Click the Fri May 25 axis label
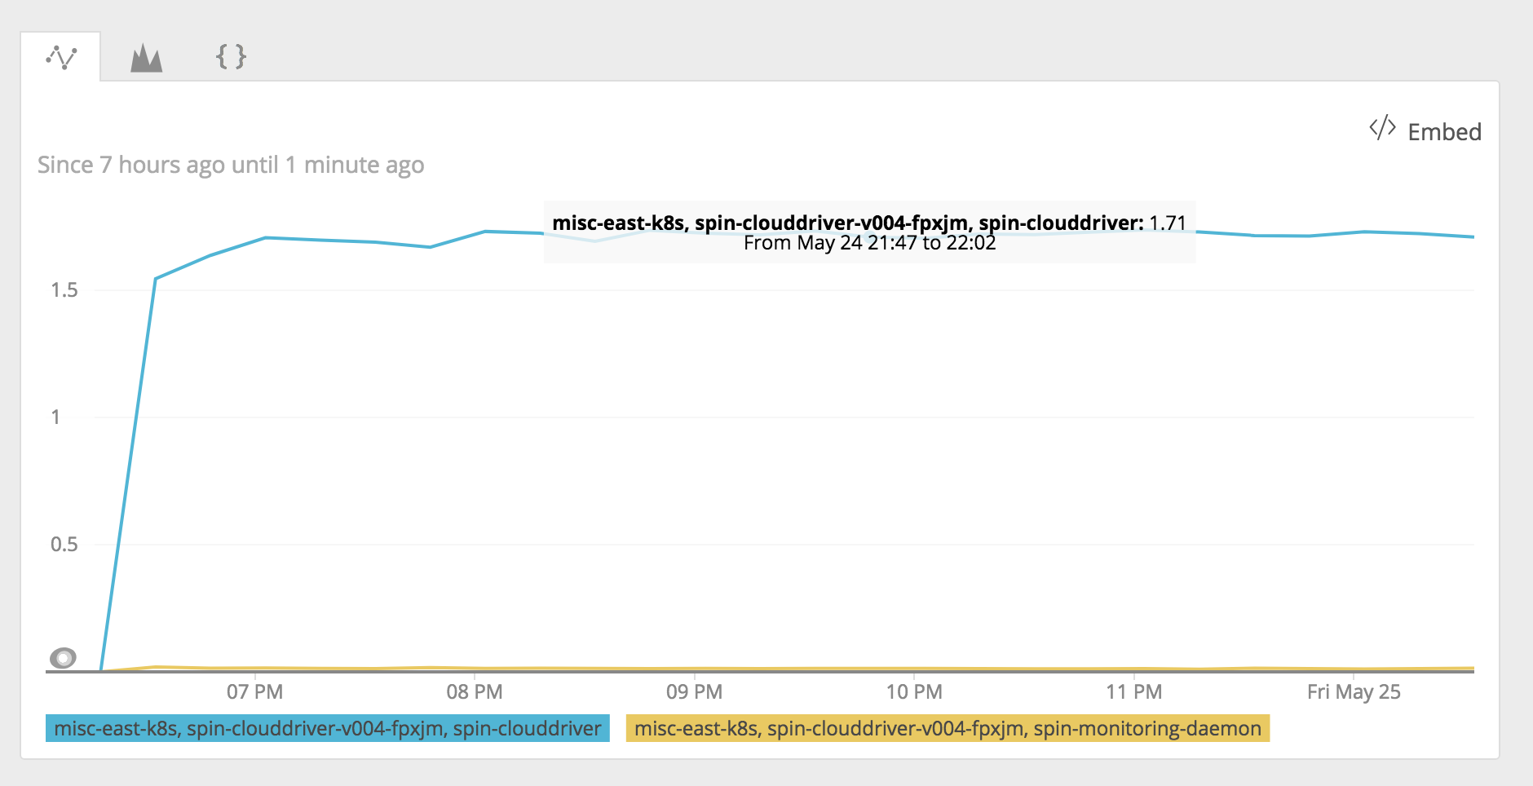1533x786 pixels. point(1355,691)
